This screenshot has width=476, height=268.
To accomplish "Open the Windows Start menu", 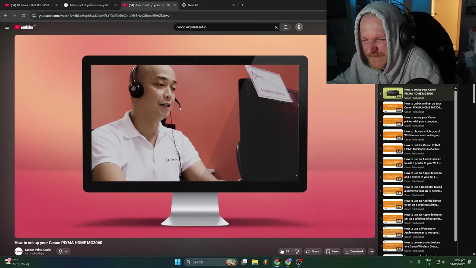I will click(177, 262).
